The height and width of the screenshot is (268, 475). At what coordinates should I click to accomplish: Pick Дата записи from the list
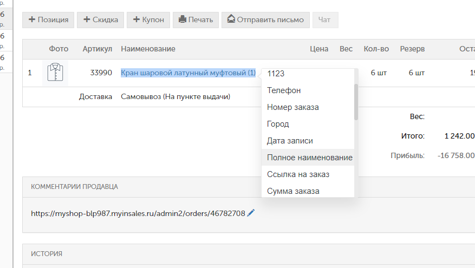click(290, 141)
